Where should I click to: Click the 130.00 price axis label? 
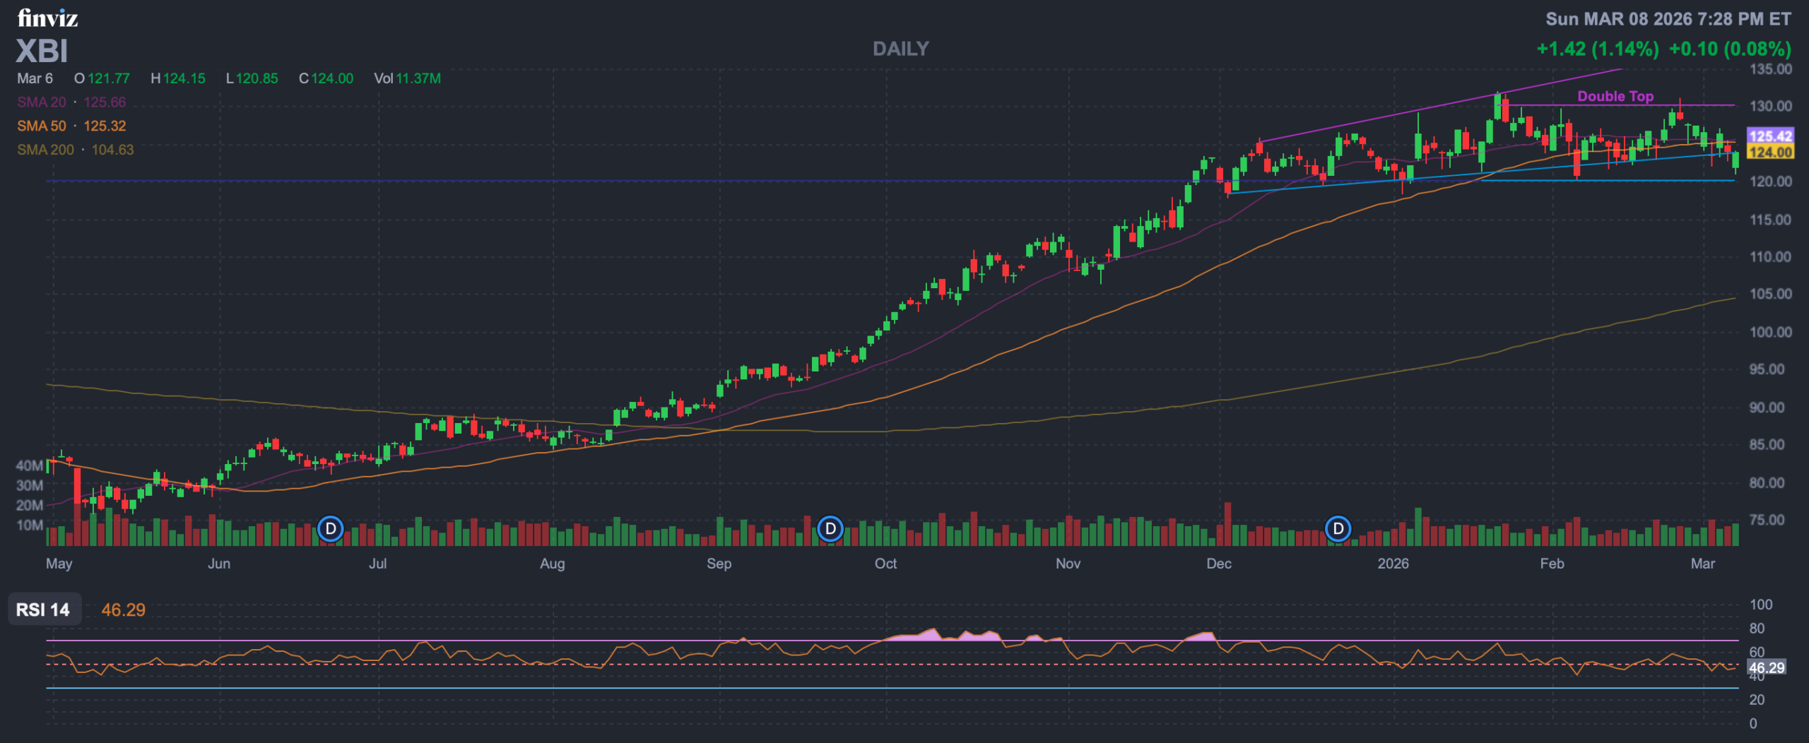click(1771, 106)
